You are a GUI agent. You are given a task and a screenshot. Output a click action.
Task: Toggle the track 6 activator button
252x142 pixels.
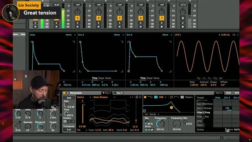(141, 18)
